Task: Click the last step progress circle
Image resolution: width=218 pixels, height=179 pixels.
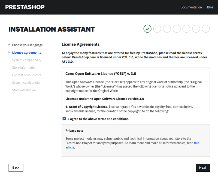Action: click(206, 29)
